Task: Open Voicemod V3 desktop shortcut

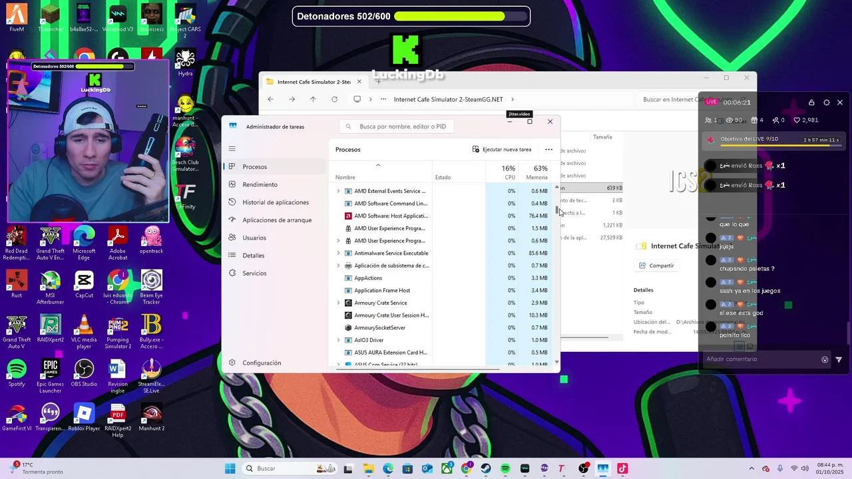Action: point(118,18)
